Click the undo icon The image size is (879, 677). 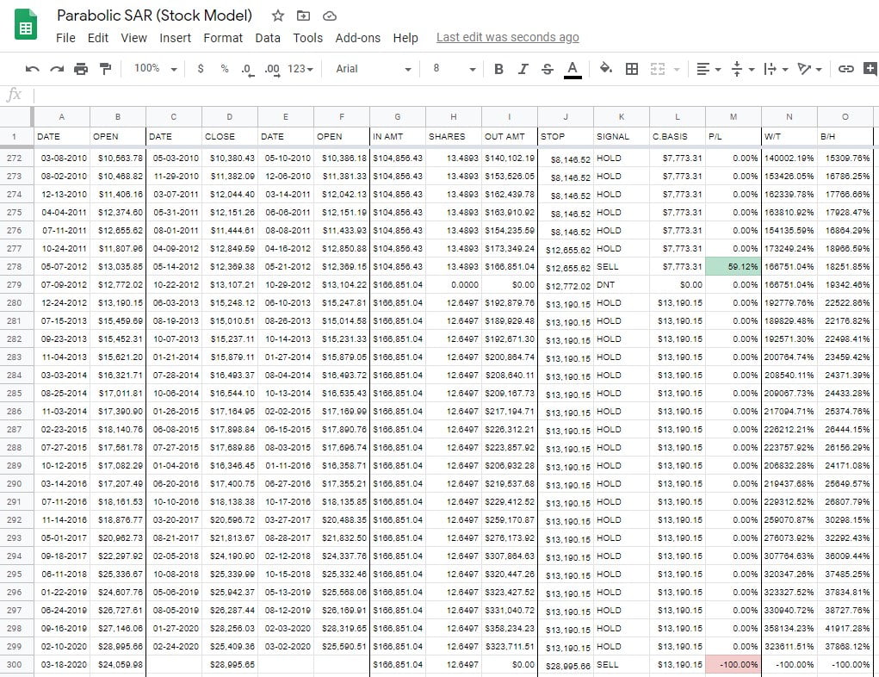33,69
